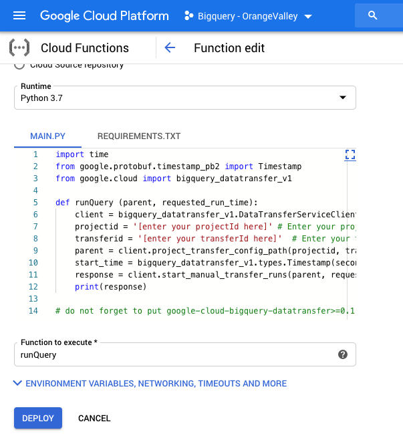Select the Cloud Source repository radio button

click(x=19, y=65)
